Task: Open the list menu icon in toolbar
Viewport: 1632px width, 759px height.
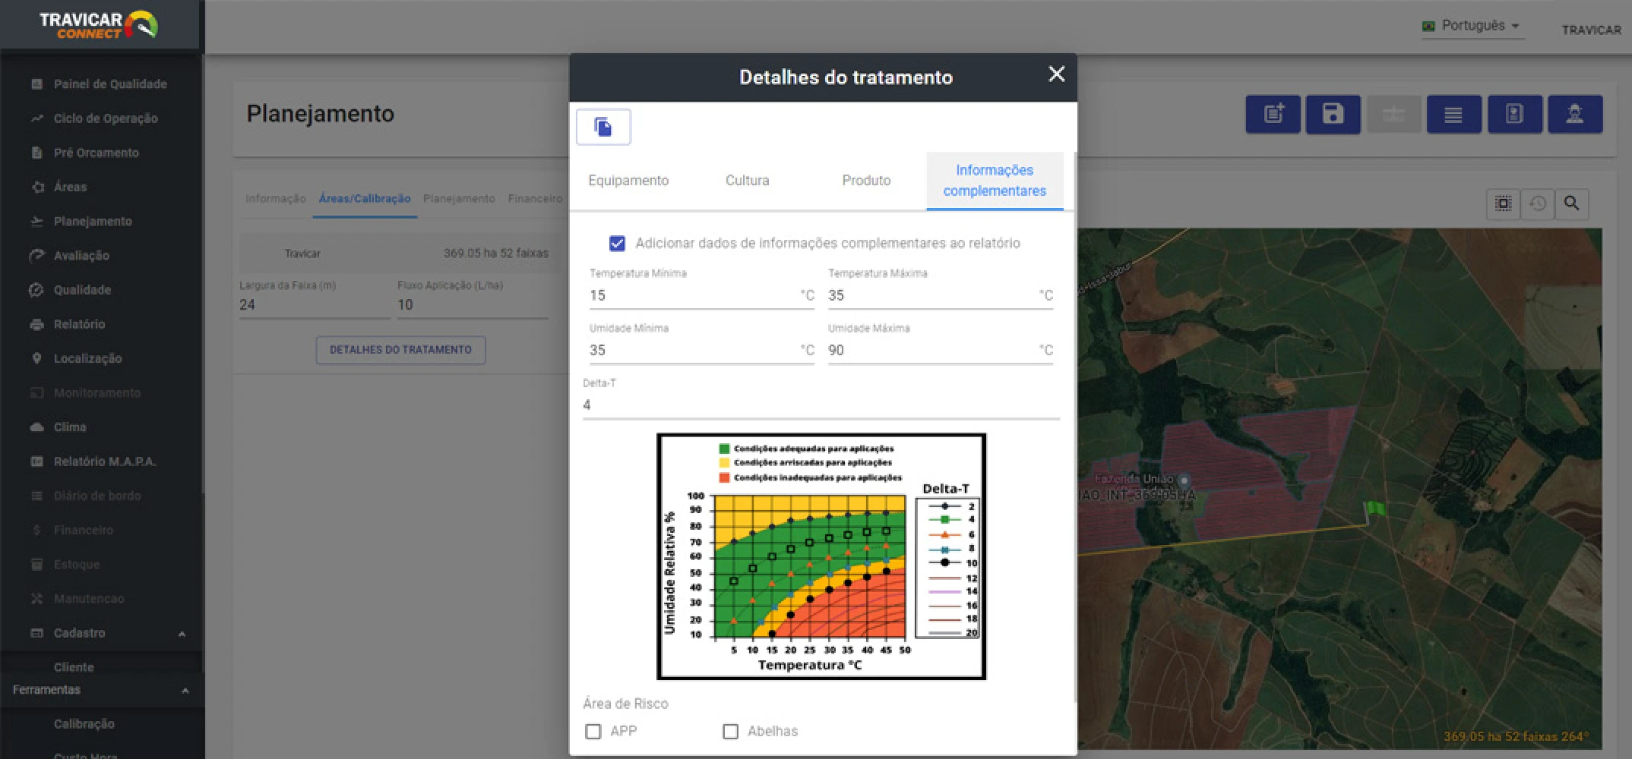Action: click(1453, 115)
